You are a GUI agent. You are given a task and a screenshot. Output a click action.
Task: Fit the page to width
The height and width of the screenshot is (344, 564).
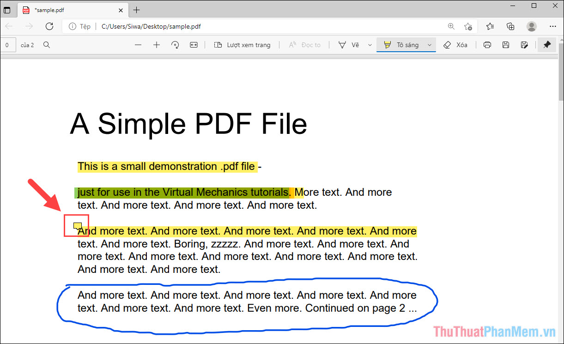coord(194,44)
